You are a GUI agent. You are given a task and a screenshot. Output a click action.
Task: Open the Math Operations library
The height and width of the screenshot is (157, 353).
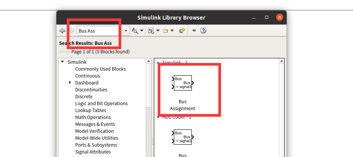point(93,117)
